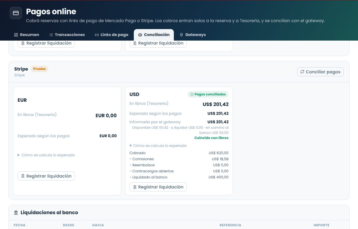
Task: Click the DESDE column header
Action: [69, 225]
